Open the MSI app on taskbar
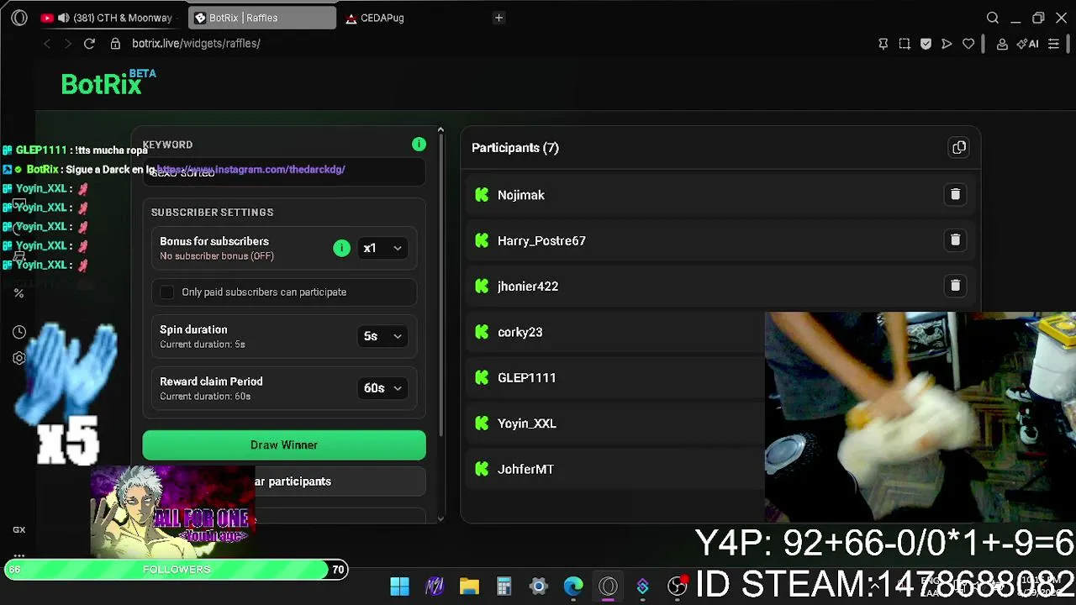The image size is (1076, 605). point(435,586)
